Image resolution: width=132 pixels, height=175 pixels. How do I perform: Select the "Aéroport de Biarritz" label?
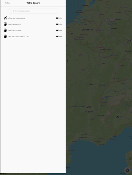coord(16,18)
